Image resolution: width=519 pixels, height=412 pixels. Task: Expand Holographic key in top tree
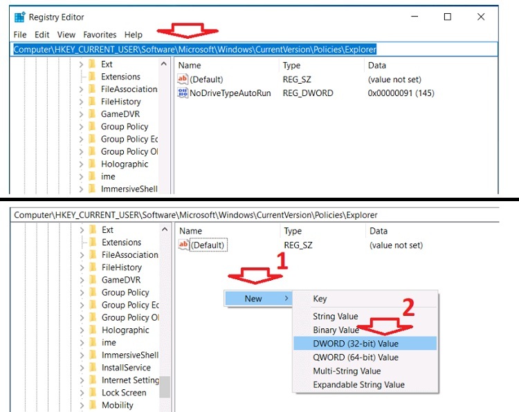[x=82, y=165]
